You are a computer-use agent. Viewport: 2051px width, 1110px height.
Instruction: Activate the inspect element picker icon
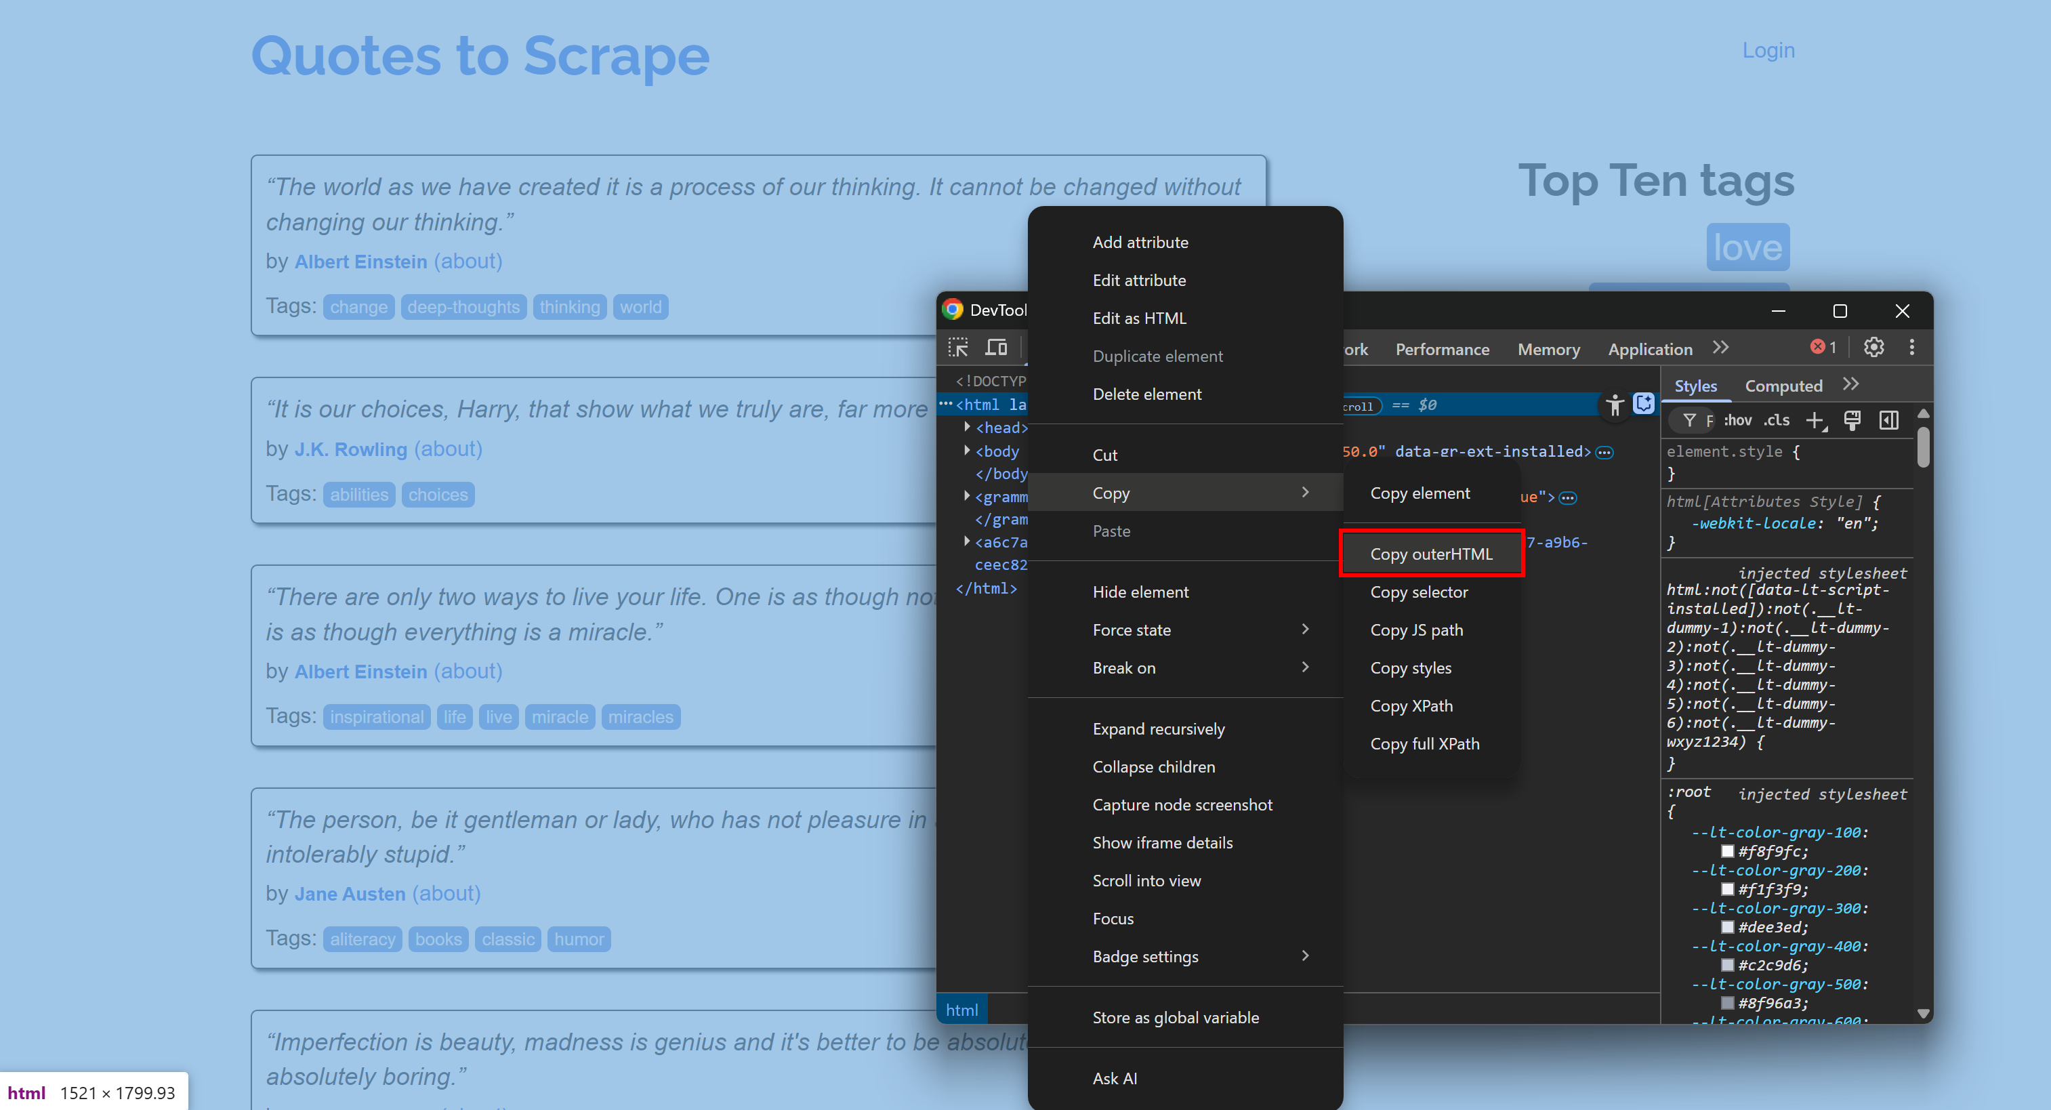coord(958,347)
